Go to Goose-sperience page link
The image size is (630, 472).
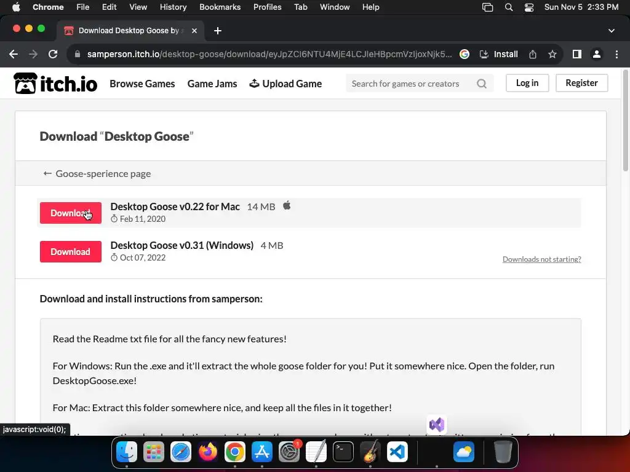(97, 173)
